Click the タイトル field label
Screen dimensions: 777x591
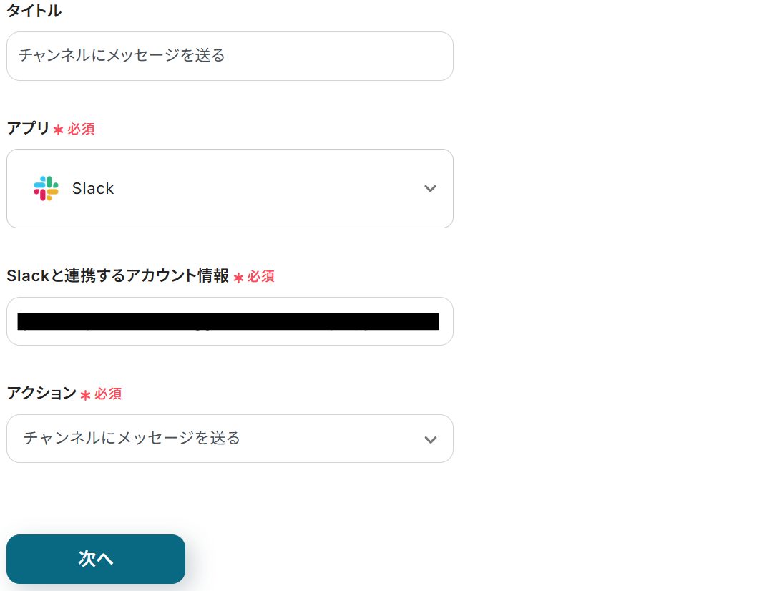click(34, 11)
